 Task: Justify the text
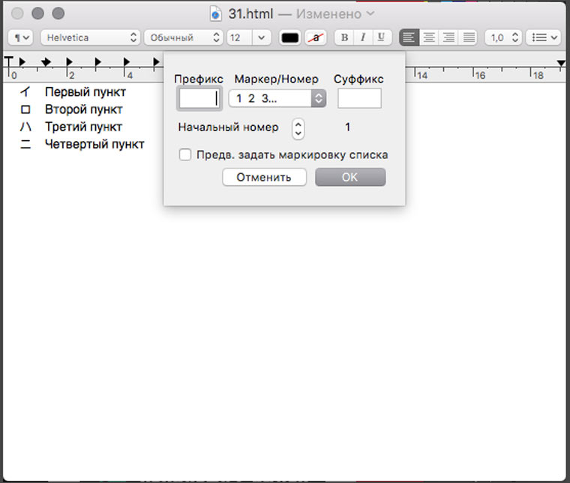[x=469, y=37]
